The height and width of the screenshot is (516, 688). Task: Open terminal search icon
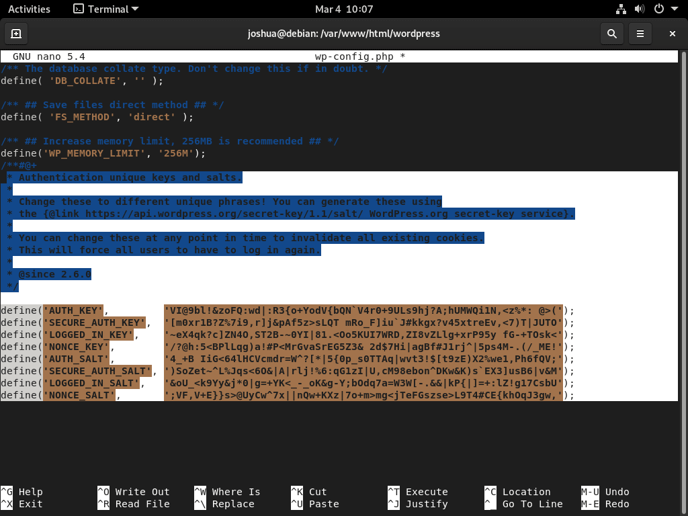tap(611, 34)
